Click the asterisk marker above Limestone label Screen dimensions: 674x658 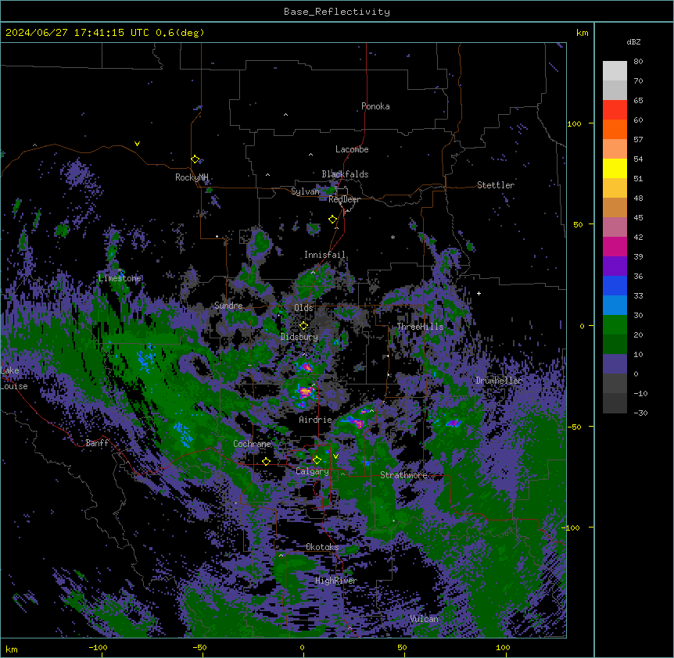pyautogui.click(x=120, y=270)
